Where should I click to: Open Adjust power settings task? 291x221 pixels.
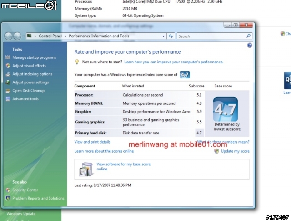pyautogui.click(x=30, y=82)
